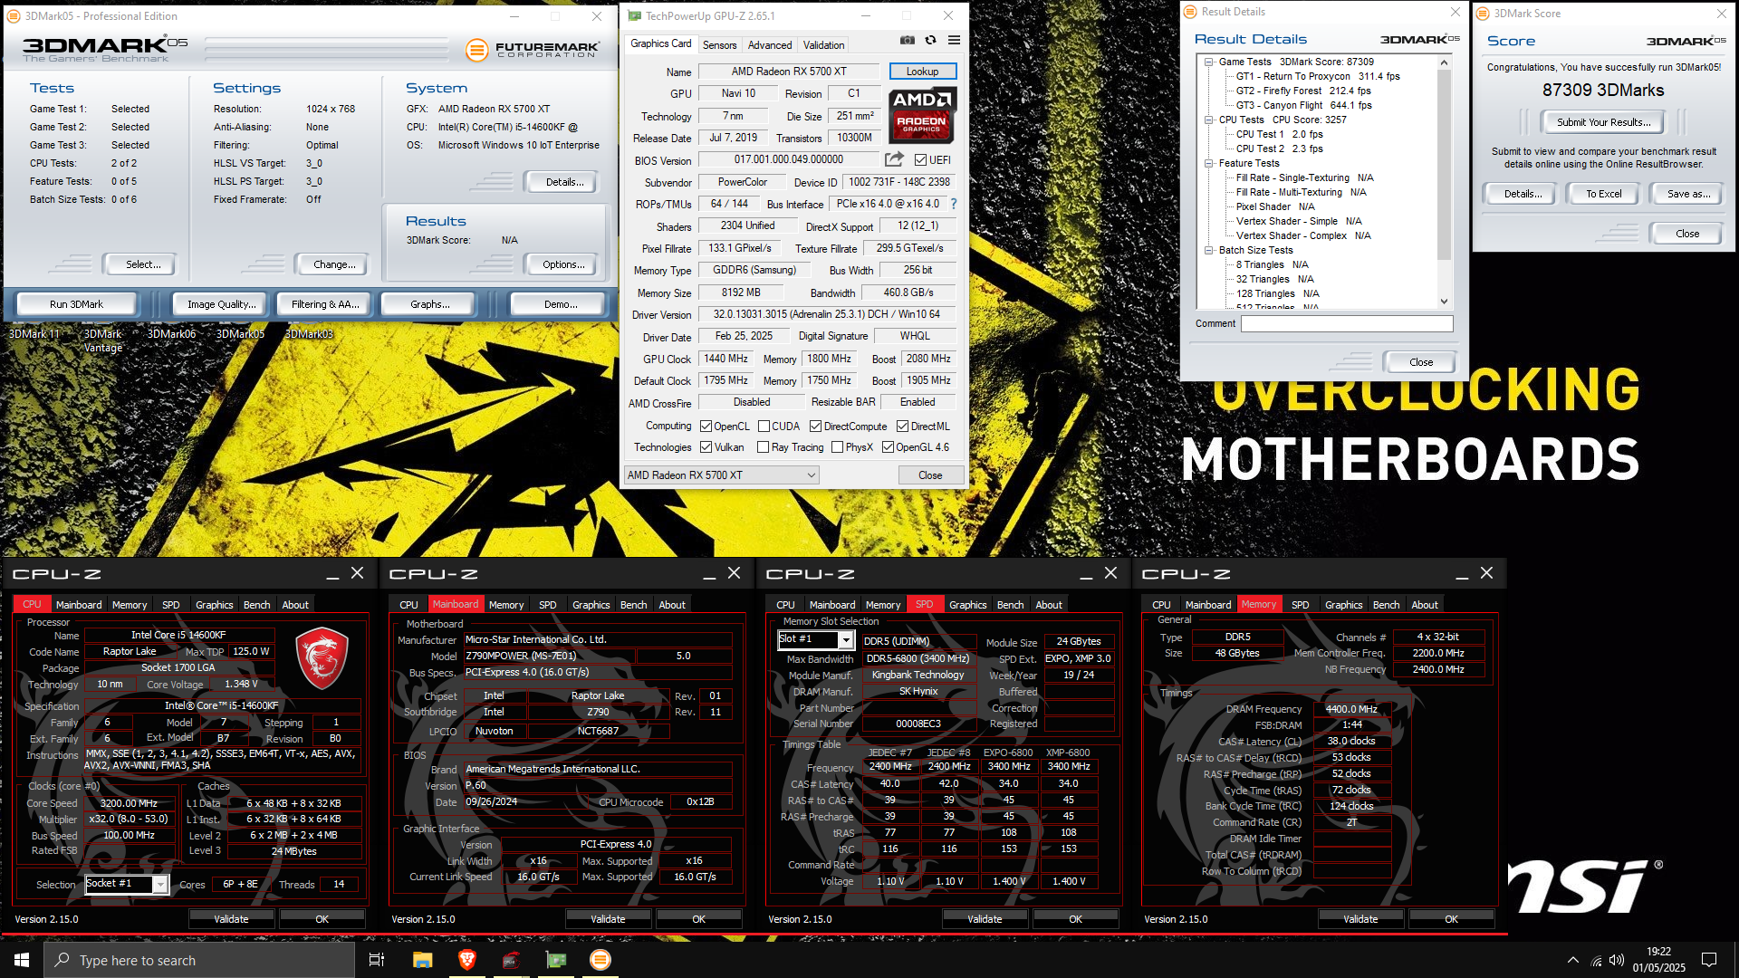Open the Brave browser taskbar icon
The width and height of the screenshot is (1739, 978).
[467, 960]
